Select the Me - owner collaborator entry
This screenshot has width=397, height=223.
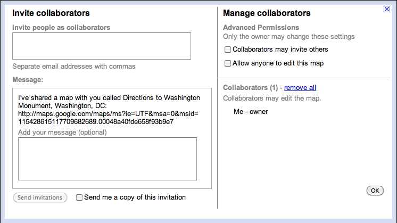(251, 112)
